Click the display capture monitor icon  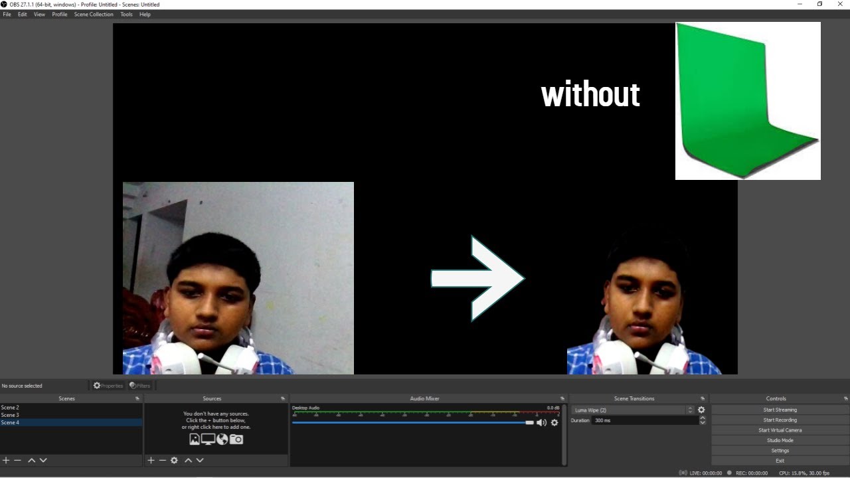click(x=209, y=439)
